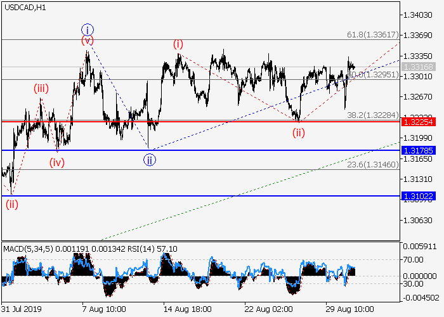444x317 pixels.
Task: Click red (ii) label at bottom-left corner
Action: (x=12, y=204)
